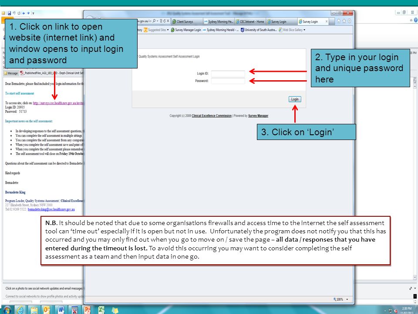This screenshot has height=314, width=418.
Task: Click the address bar refresh icon
Action: point(165,21)
